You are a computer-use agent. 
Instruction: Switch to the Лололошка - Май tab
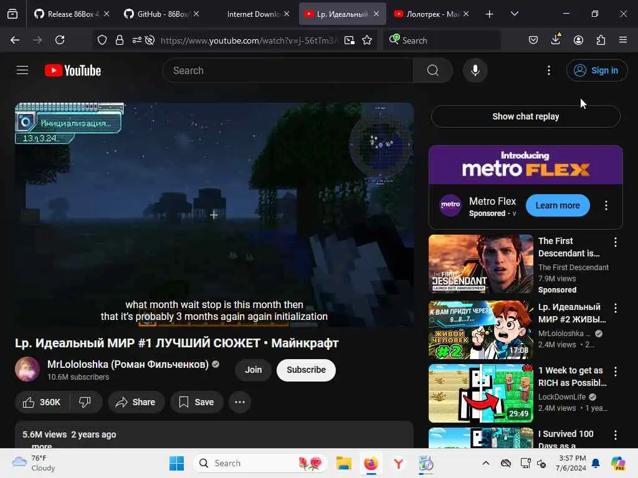click(431, 14)
